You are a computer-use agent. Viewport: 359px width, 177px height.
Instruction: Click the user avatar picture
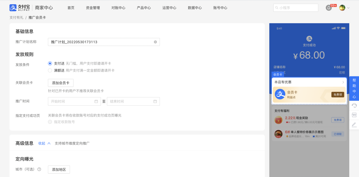(342, 8)
